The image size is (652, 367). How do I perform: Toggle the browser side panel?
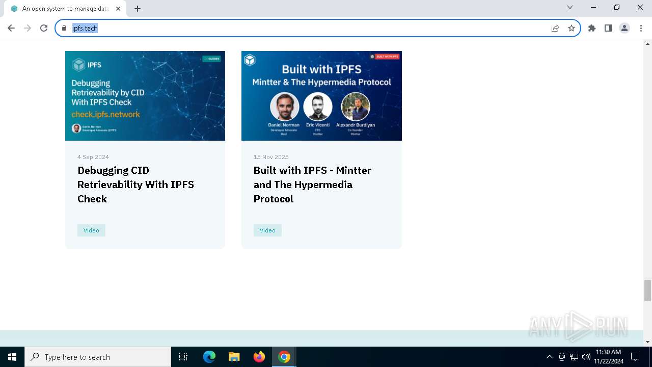608,28
